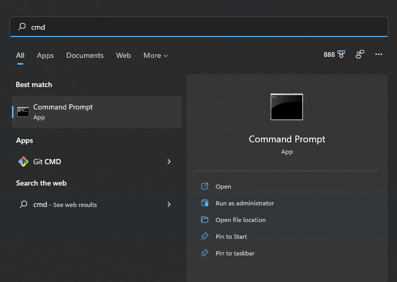Switch to the Documents tab

85,55
